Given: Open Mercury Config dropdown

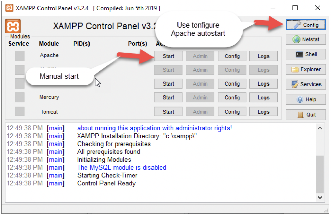Looking at the screenshot, I should pyautogui.click(x=232, y=98).
